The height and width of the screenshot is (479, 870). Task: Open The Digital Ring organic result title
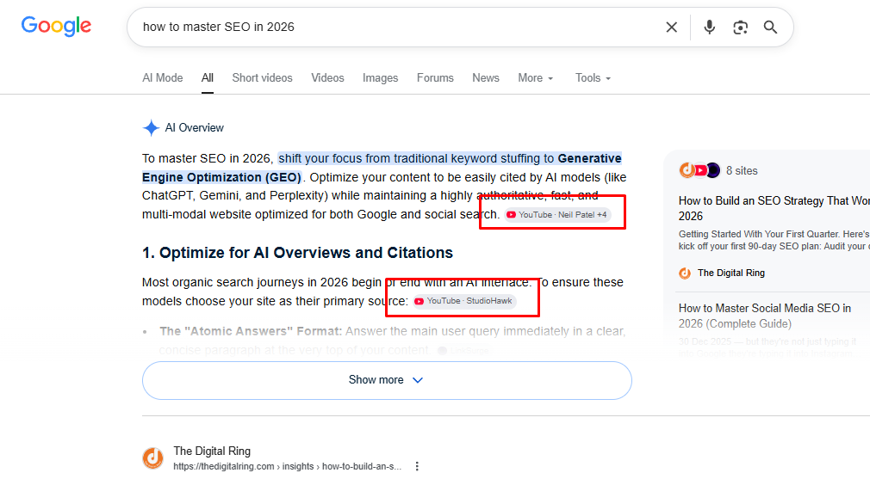coord(212,451)
